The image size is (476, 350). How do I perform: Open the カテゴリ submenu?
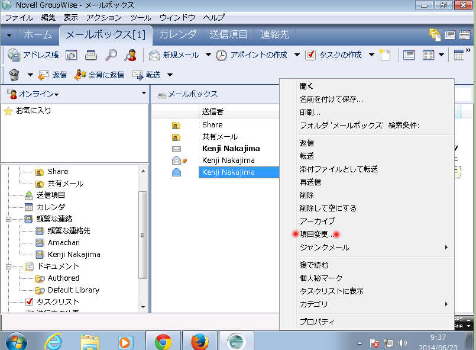[367, 304]
